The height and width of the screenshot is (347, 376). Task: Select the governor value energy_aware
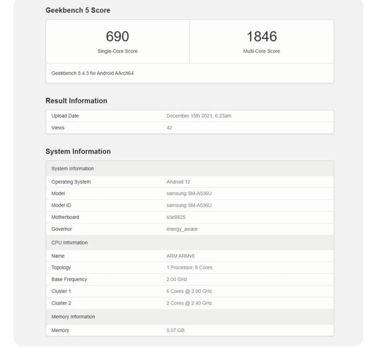(182, 229)
